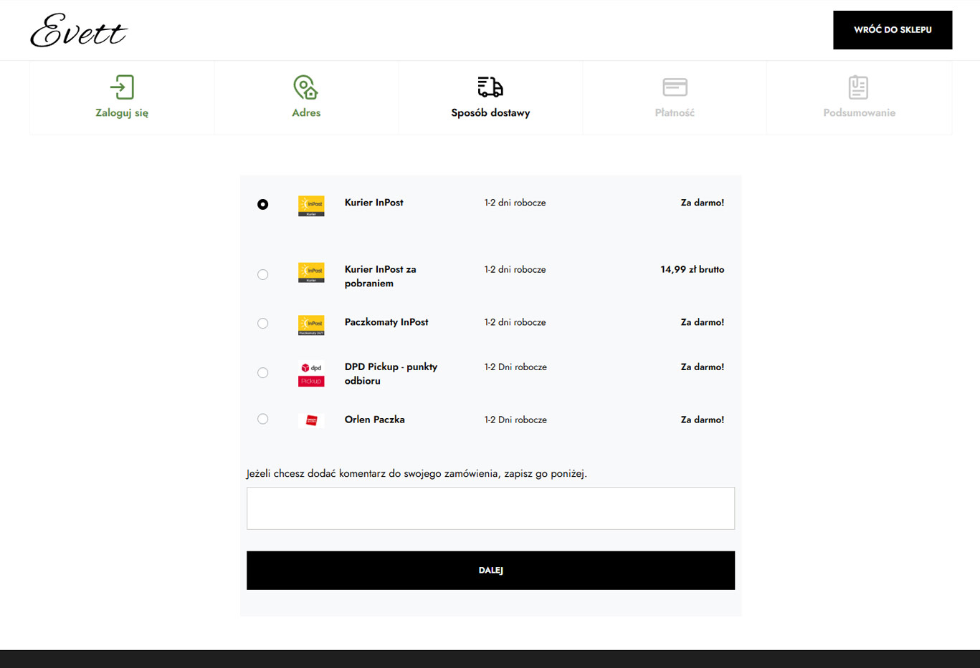
Task: Click the address map pin icon
Action: [305, 87]
